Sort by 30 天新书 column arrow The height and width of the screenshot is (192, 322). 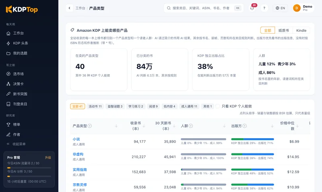[174, 126]
